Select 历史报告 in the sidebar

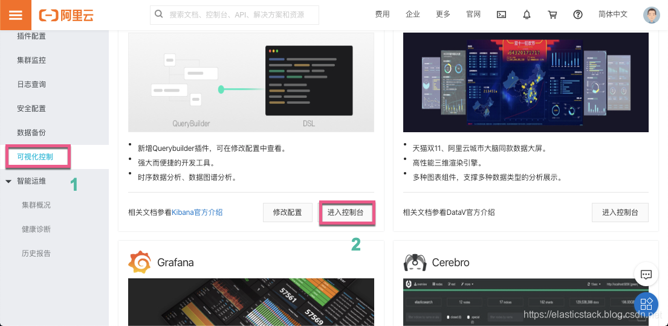[x=36, y=253]
